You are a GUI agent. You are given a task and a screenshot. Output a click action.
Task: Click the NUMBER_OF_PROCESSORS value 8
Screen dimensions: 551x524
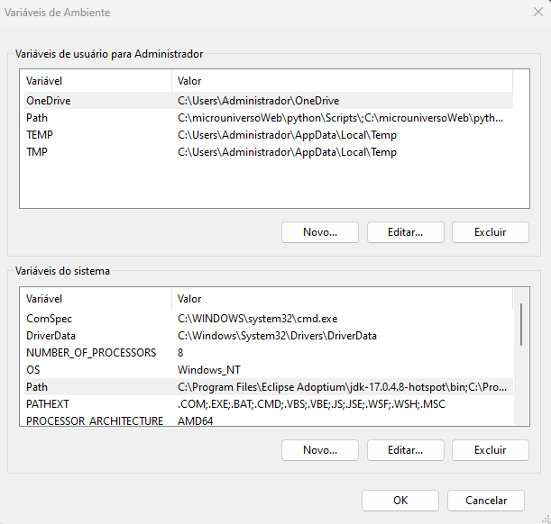(180, 353)
